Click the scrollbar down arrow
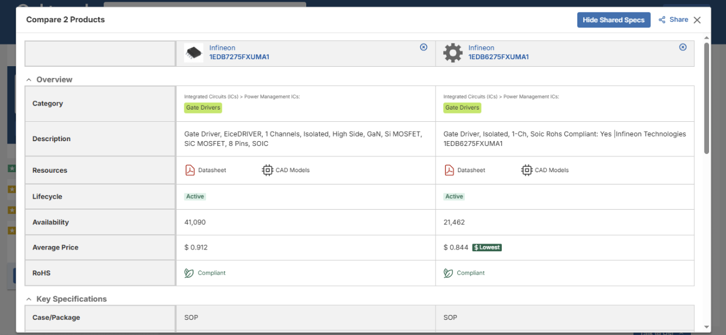The width and height of the screenshot is (726, 335). [x=706, y=327]
